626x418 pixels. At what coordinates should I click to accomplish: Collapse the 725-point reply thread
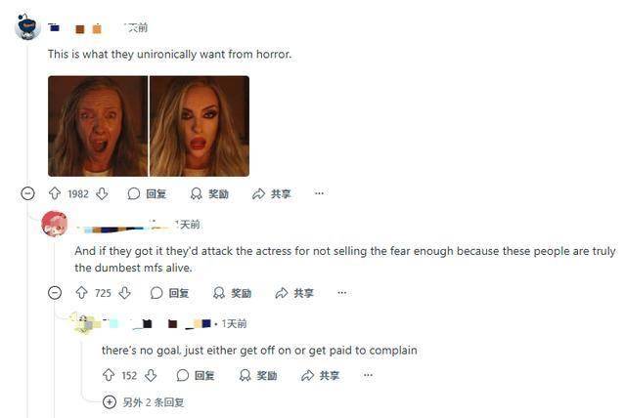[55, 293]
